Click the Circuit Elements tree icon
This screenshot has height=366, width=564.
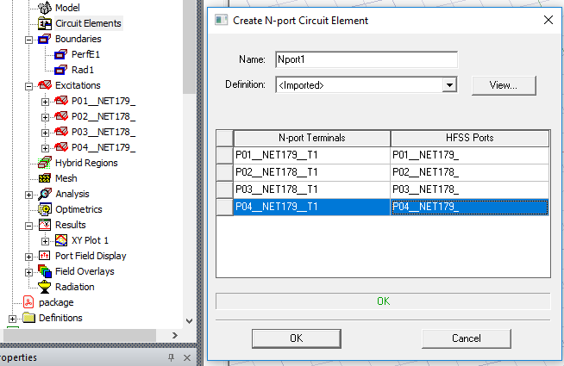pyautogui.click(x=45, y=23)
